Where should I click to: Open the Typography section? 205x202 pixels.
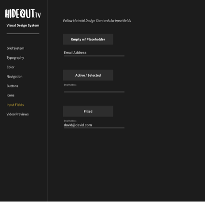15,58
